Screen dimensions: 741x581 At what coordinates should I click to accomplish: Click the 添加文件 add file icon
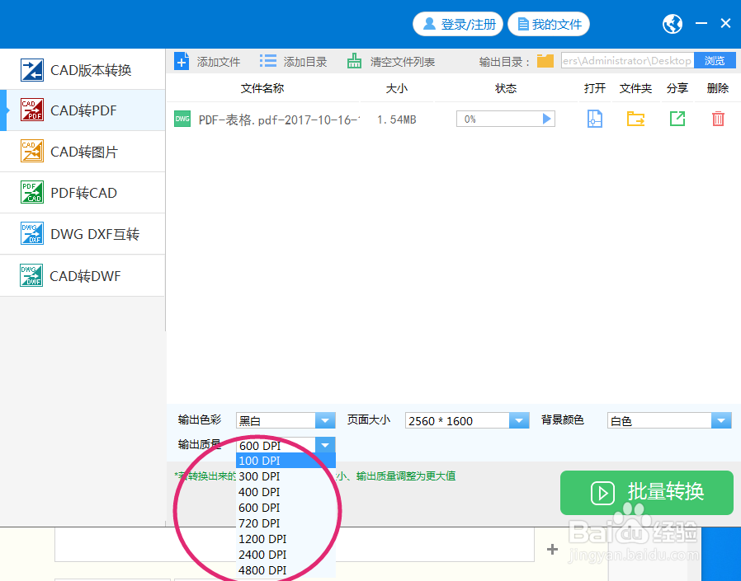(182, 60)
